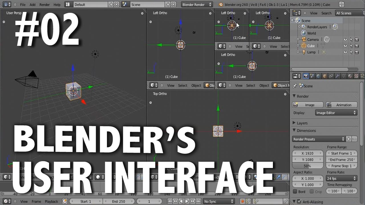The width and height of the screenshot is (365, 205).
Task: Click the Camera data icon in outliner
Action: [327, 39]
